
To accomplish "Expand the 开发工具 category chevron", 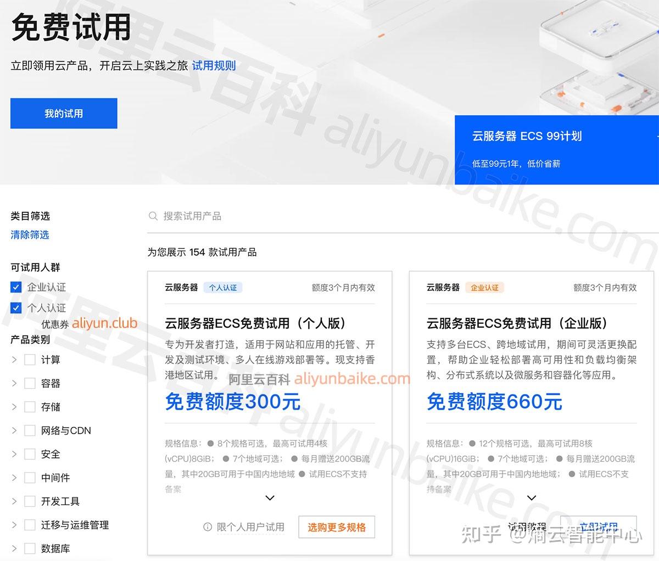I will (14, 501).
